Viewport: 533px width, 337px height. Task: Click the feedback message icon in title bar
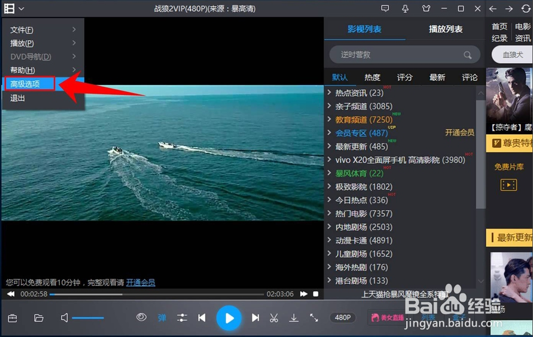coord(385,8)
